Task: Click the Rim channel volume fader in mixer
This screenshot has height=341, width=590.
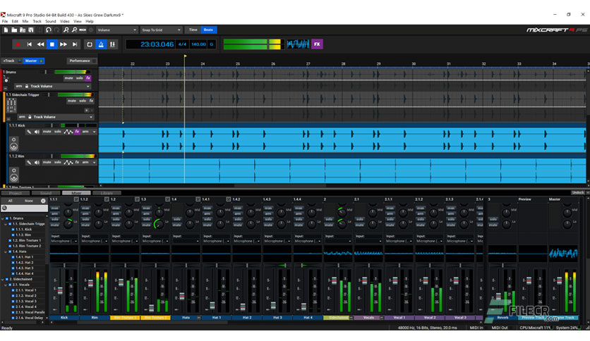Action: coord(90,283)
